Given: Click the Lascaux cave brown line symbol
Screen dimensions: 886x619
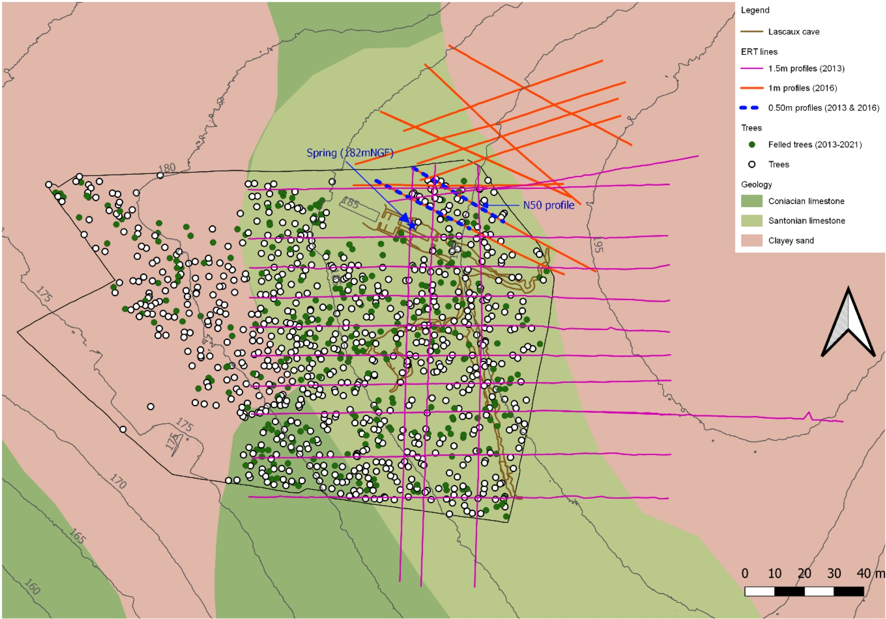Looking at the screenshot, I should [752, 32].
